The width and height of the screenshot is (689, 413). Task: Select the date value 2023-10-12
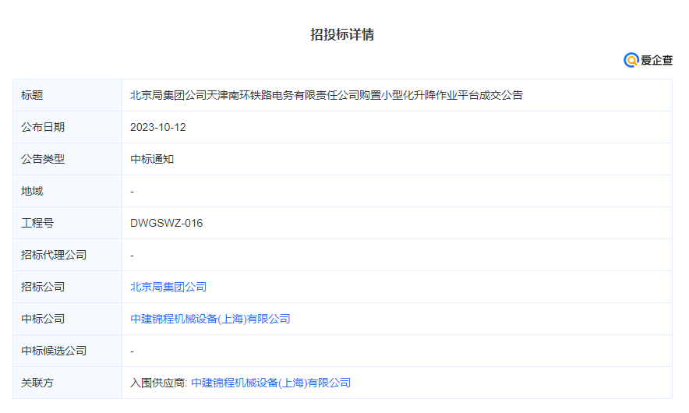click(158, 128)
